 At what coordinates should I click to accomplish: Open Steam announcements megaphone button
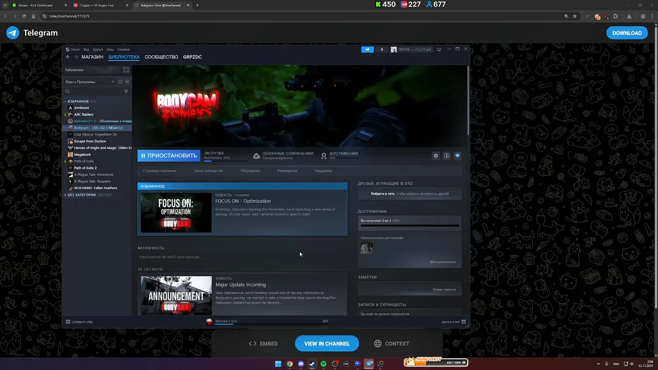(367, 49)
